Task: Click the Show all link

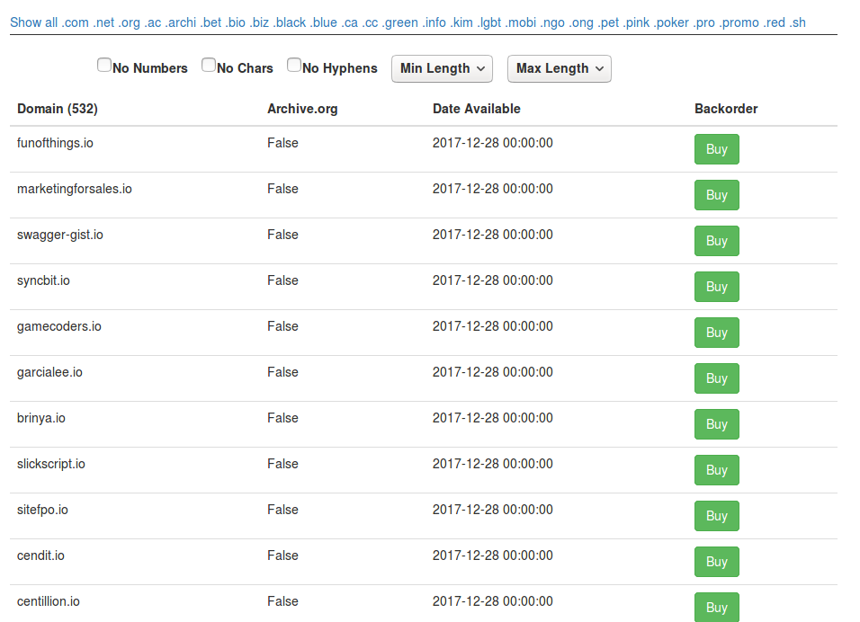Action: (x=31, y=22)
